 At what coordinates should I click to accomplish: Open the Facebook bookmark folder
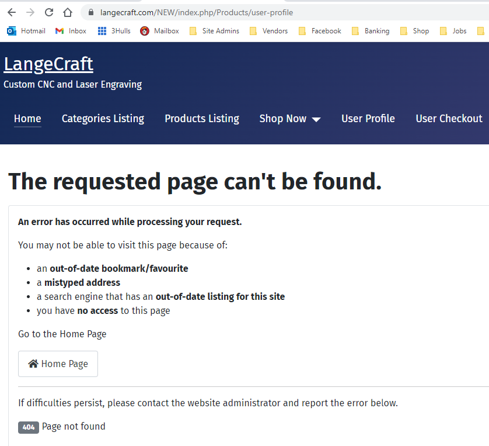(x=320, y=31)
